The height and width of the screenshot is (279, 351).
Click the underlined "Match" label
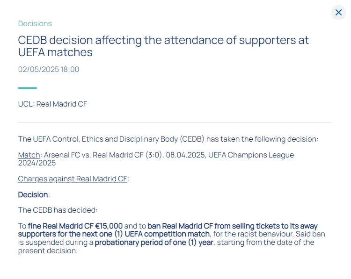click(x=29, y=155)
